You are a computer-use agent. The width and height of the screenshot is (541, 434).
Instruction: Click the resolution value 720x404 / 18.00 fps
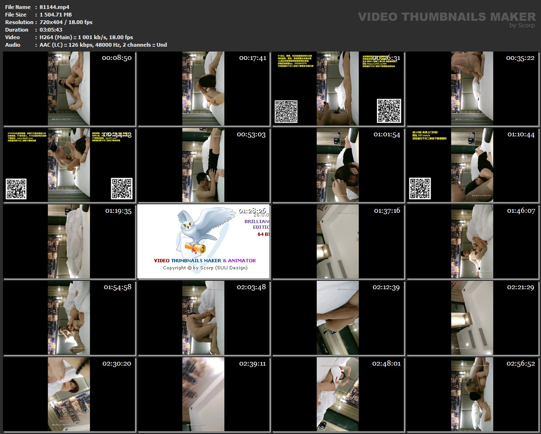(66, 22)
